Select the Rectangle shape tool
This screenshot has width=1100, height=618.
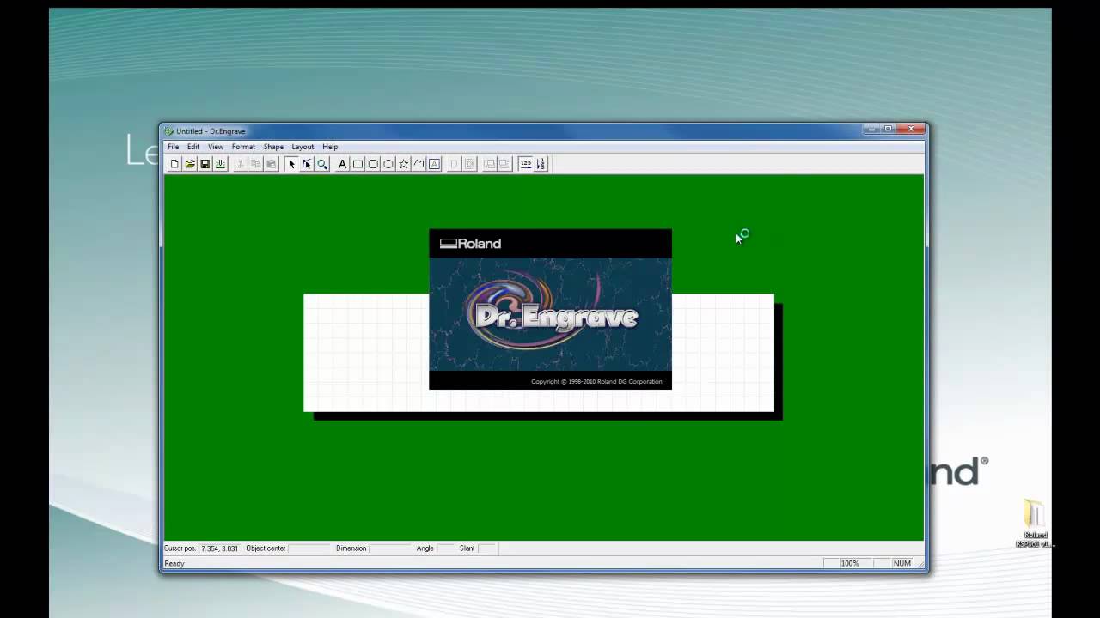[x=357, y=164]
